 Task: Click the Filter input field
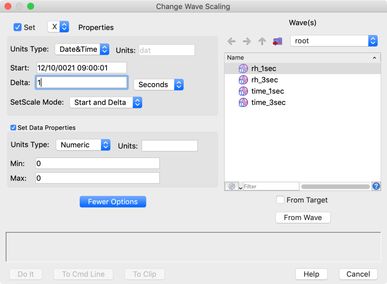[x=271, y=186]
